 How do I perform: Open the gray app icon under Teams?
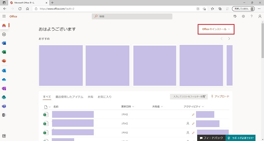coord(4,115)
